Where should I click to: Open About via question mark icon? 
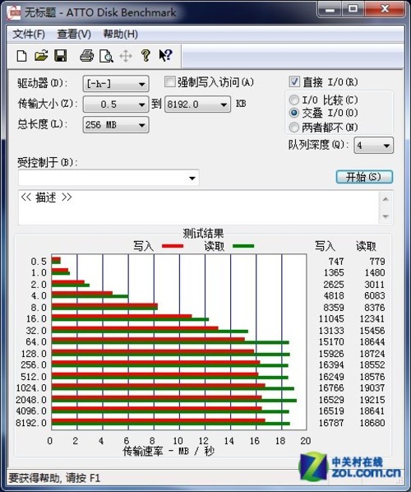click(145, 56)
